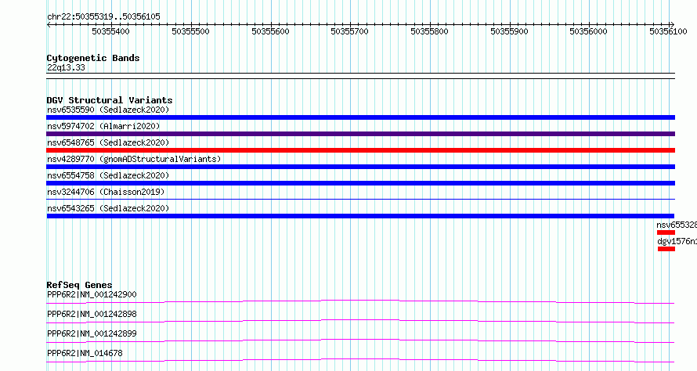Click the nsv3244706 (Chaisson2019) label

(x=106, y=192)
